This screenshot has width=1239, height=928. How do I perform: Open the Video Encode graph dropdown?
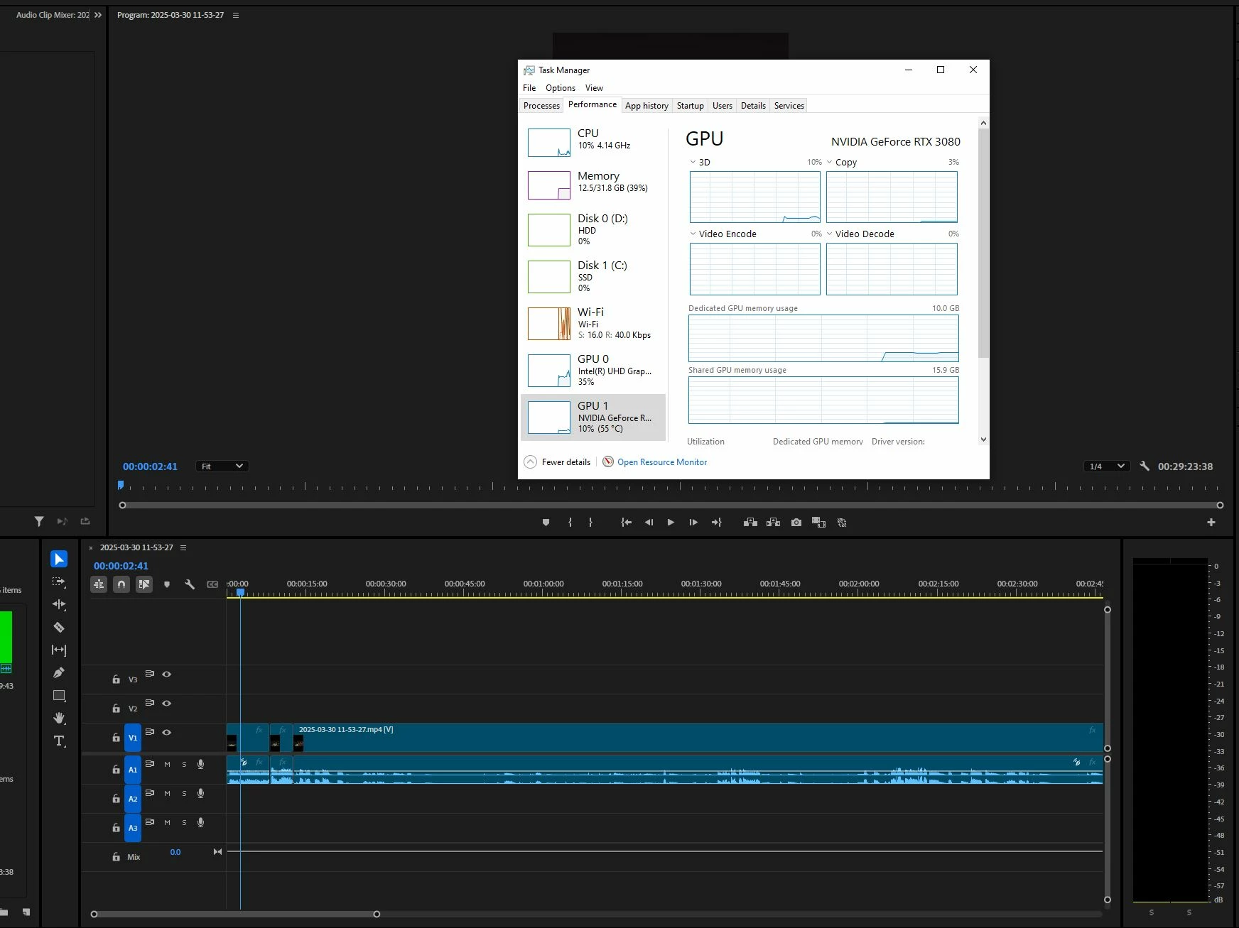click(x=693, y=234)
